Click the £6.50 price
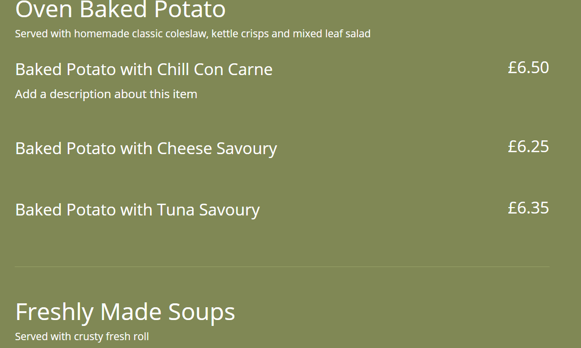The height and width of the screenshot is (348, 581). (x=528, y=68)
